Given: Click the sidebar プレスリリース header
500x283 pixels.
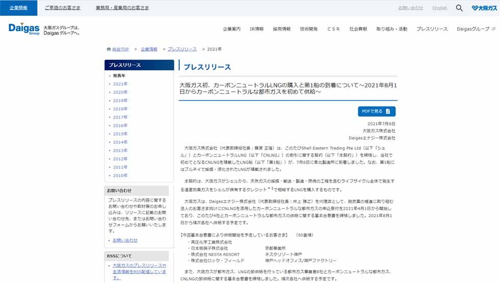Looking at the screenshot, I should pos(139,65).
